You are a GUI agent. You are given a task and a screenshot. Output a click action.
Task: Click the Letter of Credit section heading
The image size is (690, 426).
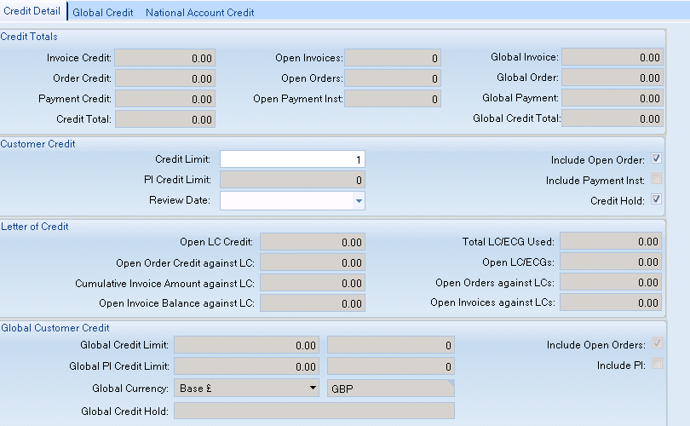[35, 227]
